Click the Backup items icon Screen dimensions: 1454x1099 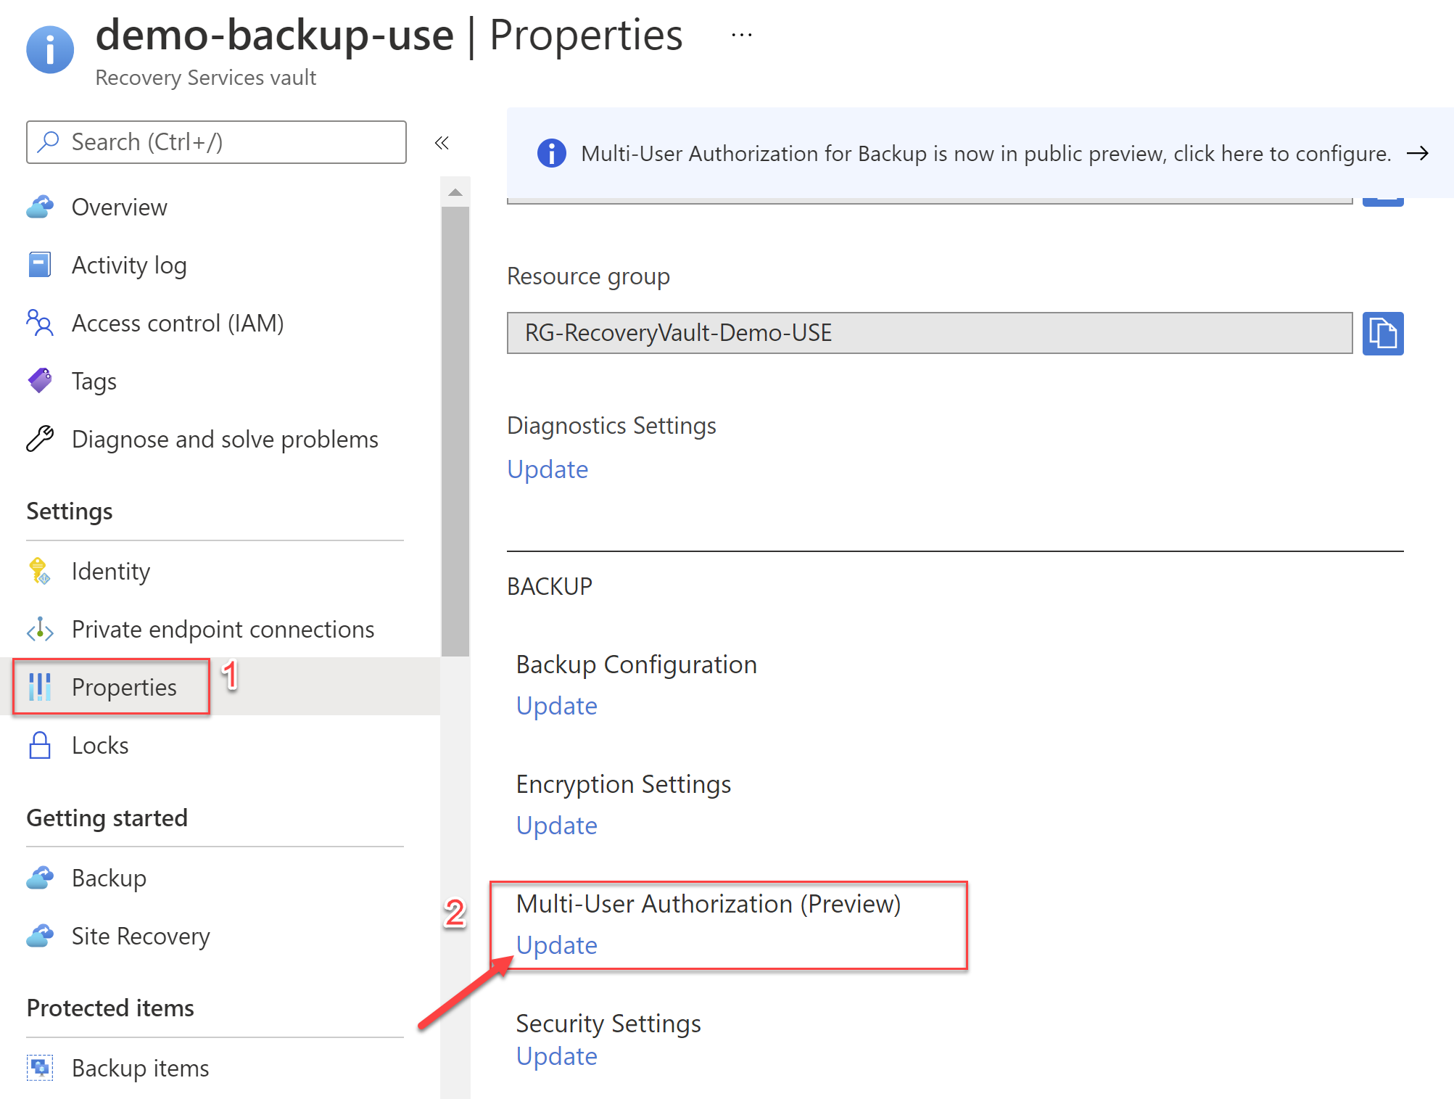(40, 1068)
